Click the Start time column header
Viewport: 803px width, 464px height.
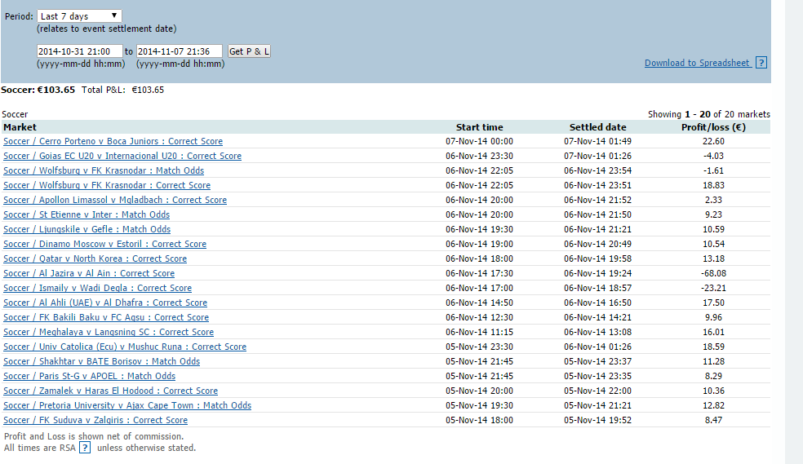pos(479,127)
